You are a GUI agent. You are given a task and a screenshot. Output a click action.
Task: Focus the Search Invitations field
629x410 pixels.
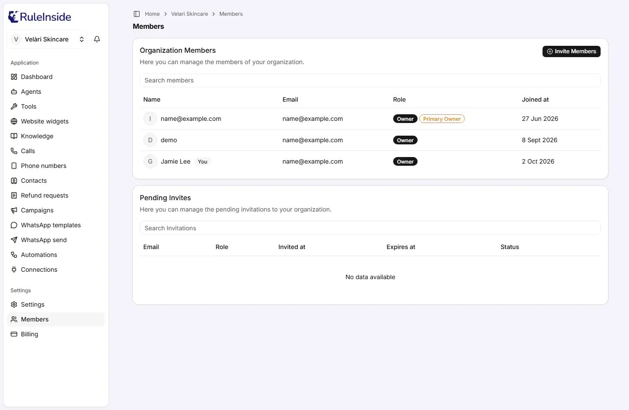(x=370, y=228)
